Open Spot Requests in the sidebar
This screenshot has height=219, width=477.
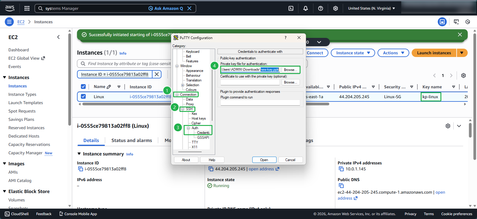tap(22, 111)
